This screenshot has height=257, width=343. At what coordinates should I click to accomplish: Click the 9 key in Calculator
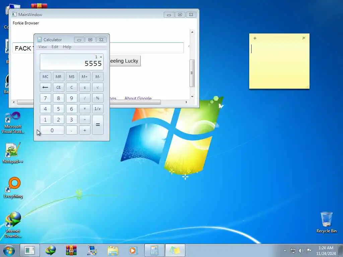coord(72,98)
